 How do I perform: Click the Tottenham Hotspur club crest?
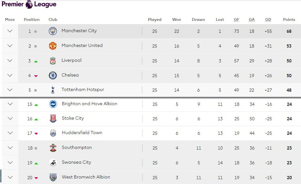point(53,90)
